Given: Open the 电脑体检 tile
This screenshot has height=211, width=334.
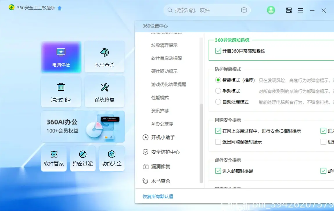Looking at the screenshot, I should pos(61,57).
